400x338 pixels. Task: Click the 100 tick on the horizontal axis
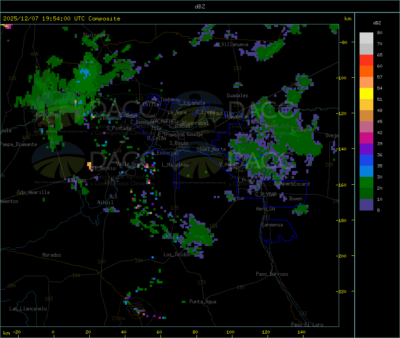coord(230,332)
